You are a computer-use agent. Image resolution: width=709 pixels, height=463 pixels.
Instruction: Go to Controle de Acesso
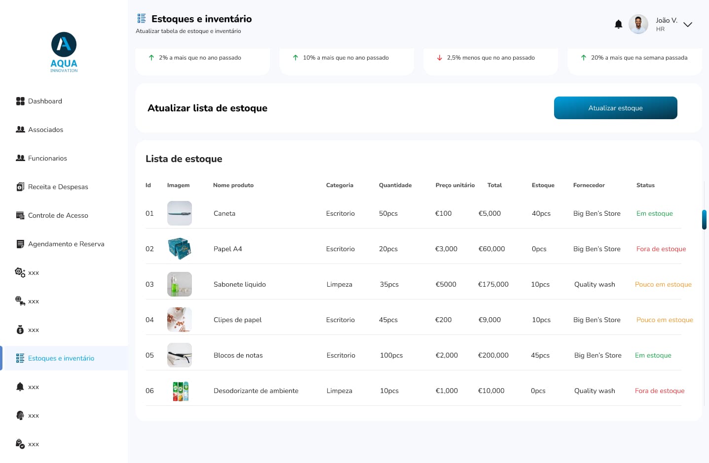click(58, 215)
